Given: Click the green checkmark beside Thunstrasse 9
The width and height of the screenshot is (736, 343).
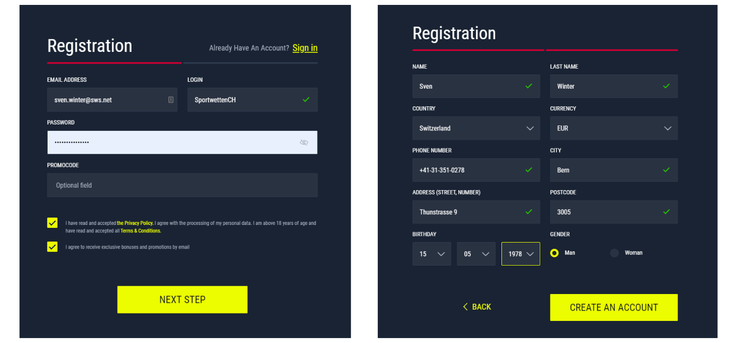Looking at the screenshot, I should [x=529, y=212].
